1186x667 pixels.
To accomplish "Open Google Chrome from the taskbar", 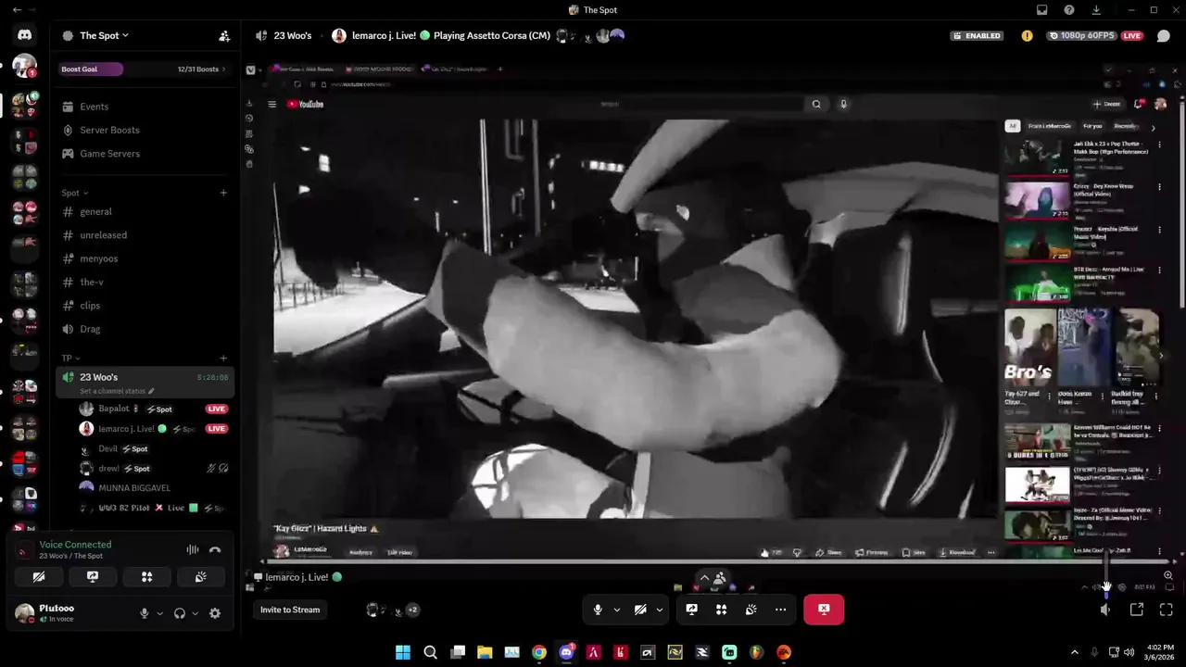I will 539,652.
